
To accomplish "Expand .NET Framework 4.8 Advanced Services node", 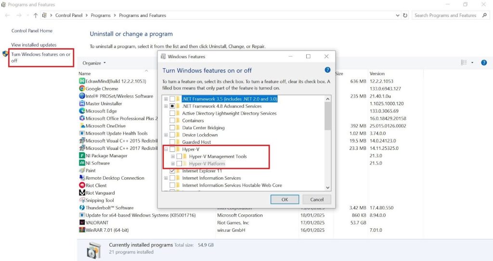I will (166, 106).
